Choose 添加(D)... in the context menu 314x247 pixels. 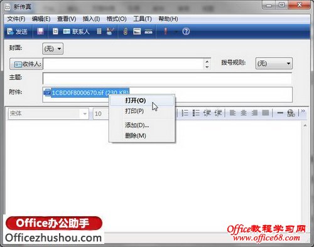pos(142,125)
